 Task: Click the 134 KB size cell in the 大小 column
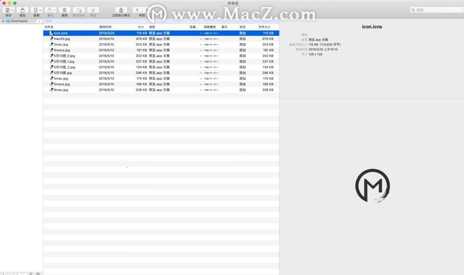[x=141, y=67]
